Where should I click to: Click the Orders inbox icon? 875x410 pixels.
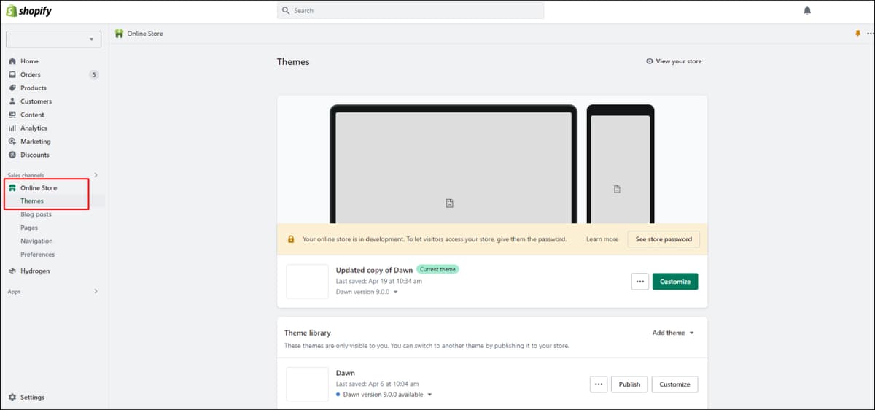click(12, 74)
